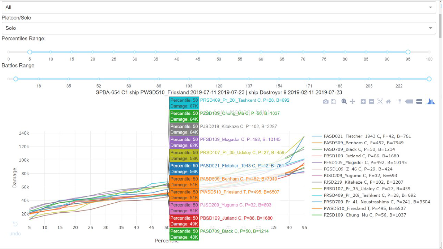Click Battles Range slider mark 120
This screenshot has width=443, height=249.
[219, 79]
